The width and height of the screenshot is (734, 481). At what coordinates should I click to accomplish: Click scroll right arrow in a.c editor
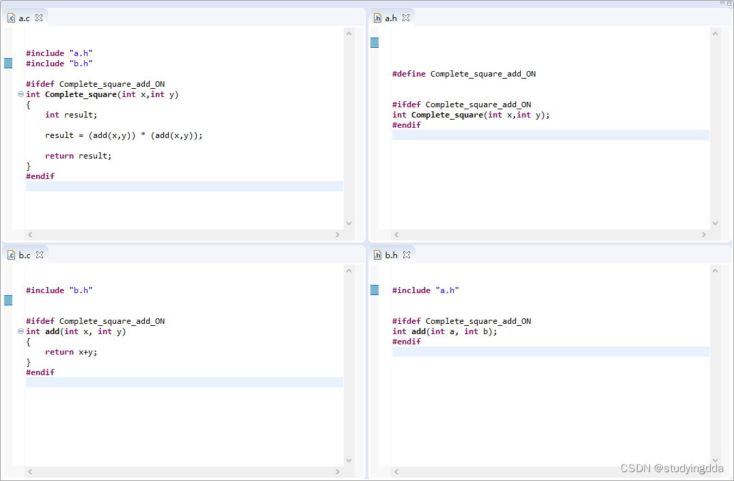pos(338,235)
